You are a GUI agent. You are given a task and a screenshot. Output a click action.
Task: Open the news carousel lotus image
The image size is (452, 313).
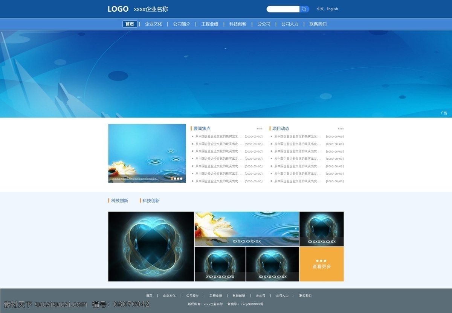147,153
